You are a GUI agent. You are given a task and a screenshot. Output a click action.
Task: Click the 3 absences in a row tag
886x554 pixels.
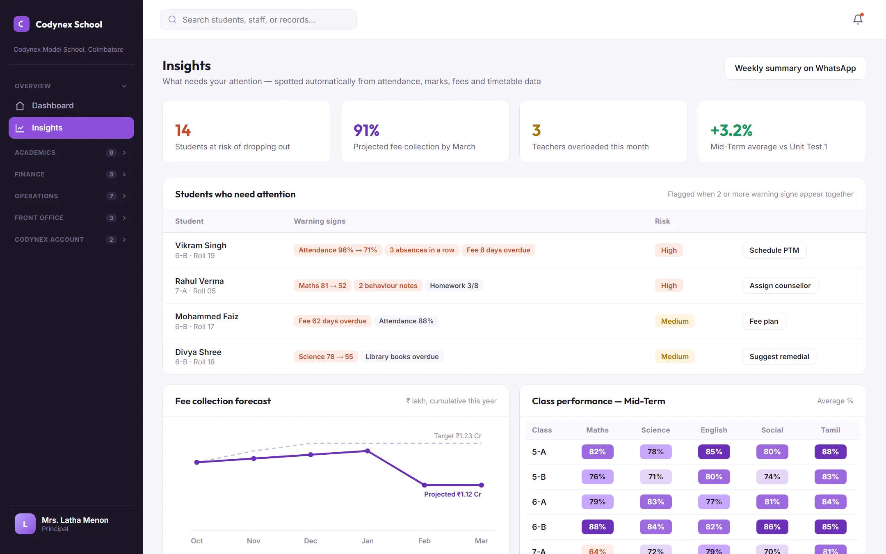[x=422, y=250]
